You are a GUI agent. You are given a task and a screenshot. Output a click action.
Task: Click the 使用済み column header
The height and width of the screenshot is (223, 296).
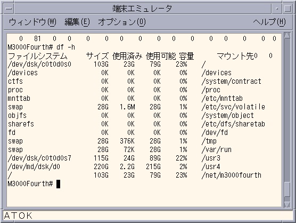pyautogui.click(x=127, y=56)
